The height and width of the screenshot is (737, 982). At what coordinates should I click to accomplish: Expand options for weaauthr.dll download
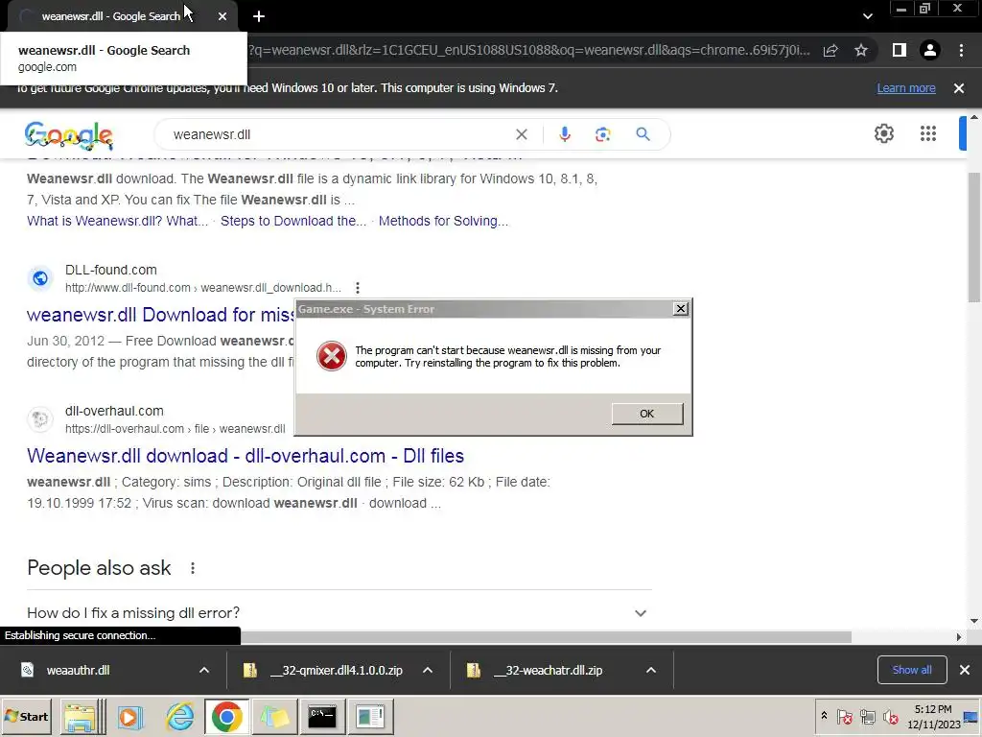point(204,670)
